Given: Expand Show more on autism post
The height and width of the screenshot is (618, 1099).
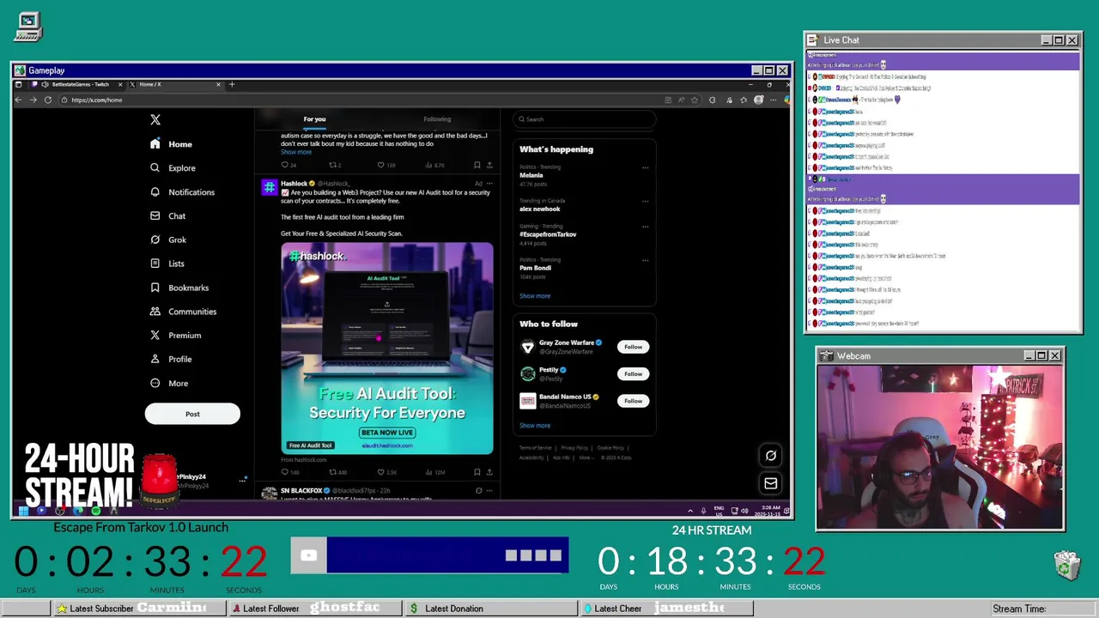Looking at the screenshot, I should pos(296,152).
